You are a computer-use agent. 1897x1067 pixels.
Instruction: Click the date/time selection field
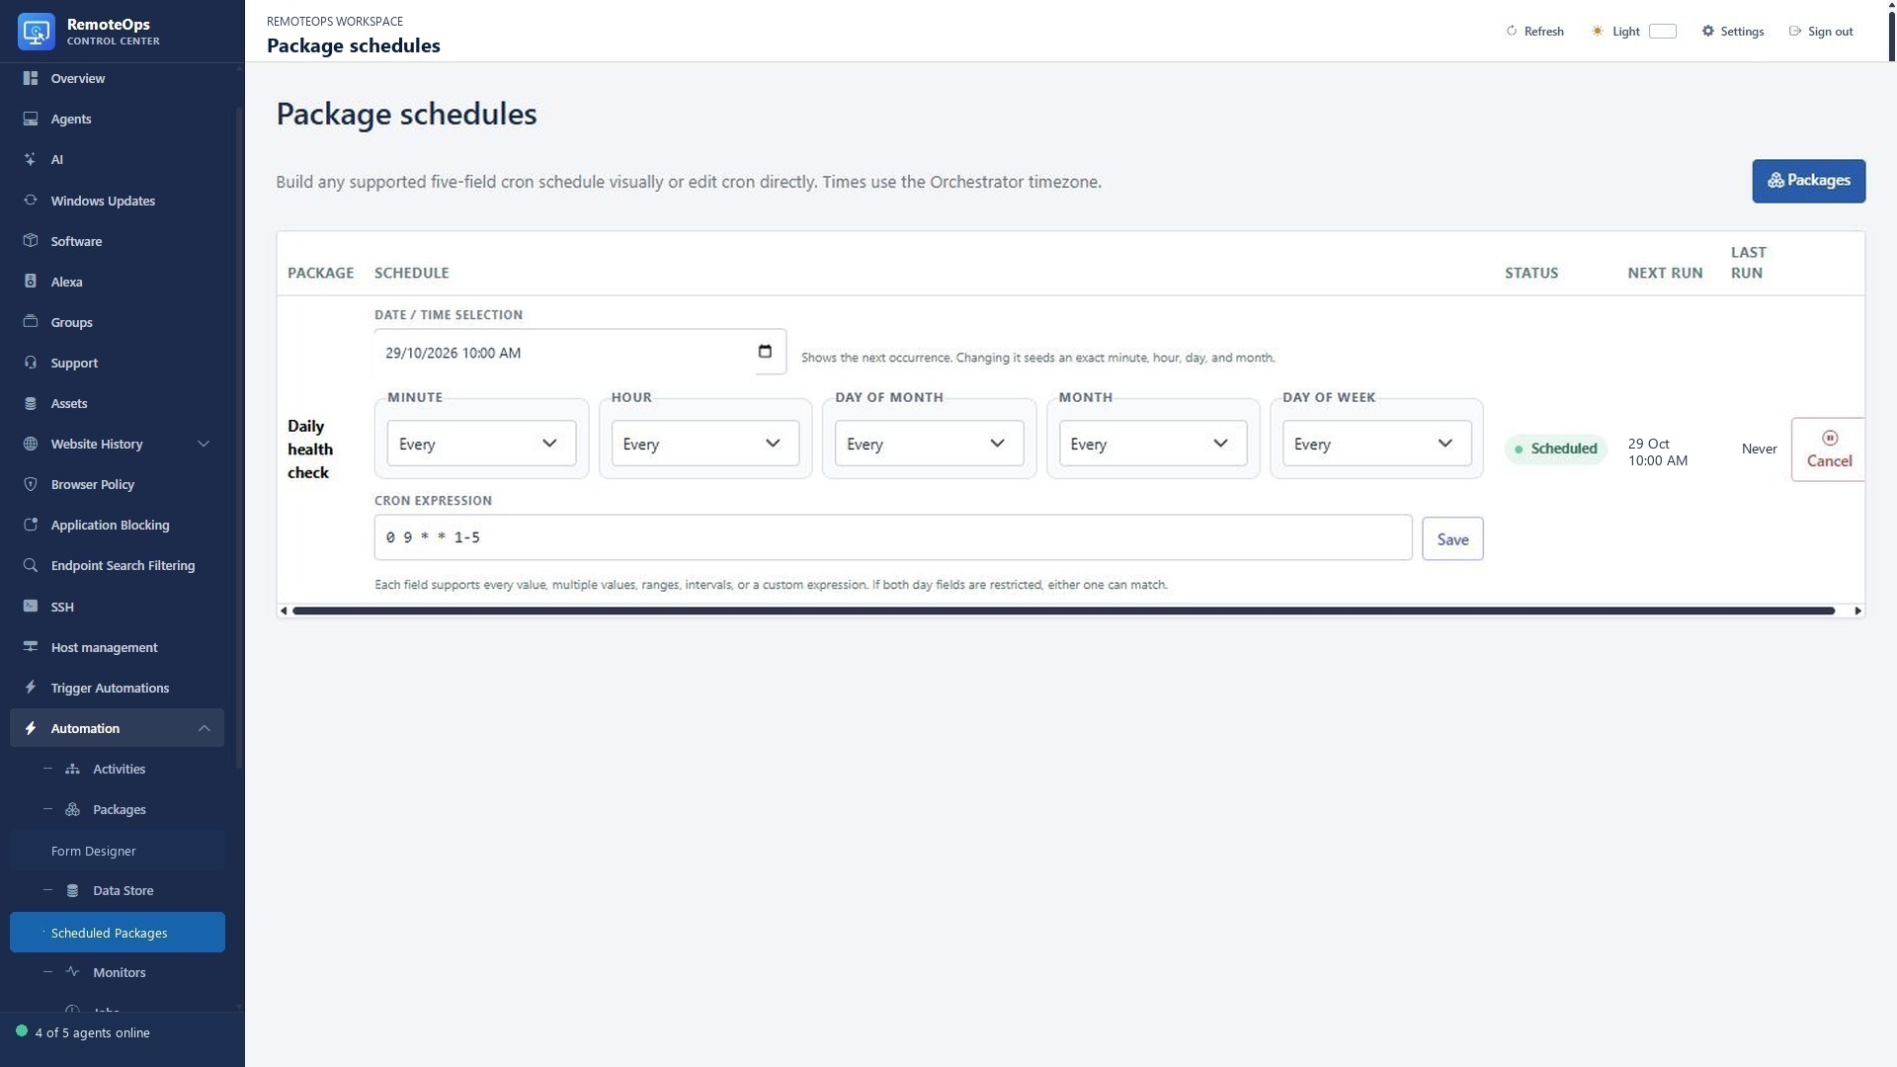click(x=580, y=352)
